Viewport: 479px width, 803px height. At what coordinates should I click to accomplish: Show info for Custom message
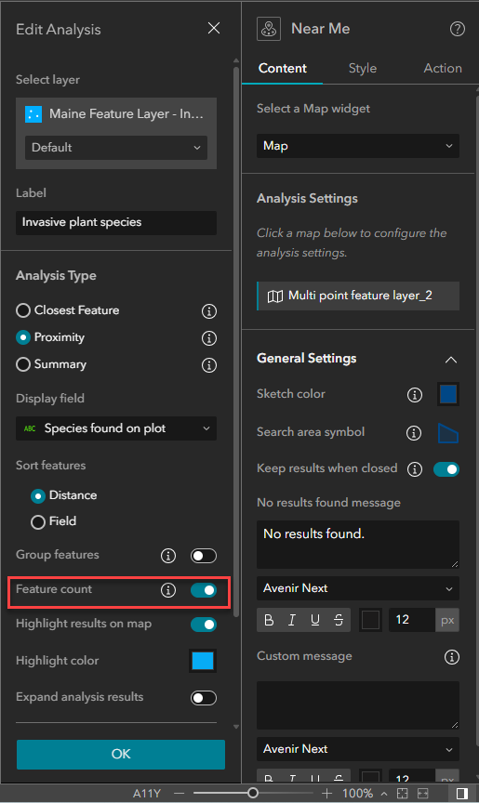click(x=452, y=657)
